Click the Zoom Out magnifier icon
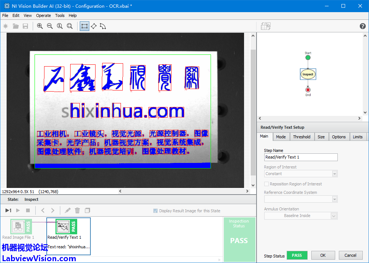The image size is (369, 263). 50,26
